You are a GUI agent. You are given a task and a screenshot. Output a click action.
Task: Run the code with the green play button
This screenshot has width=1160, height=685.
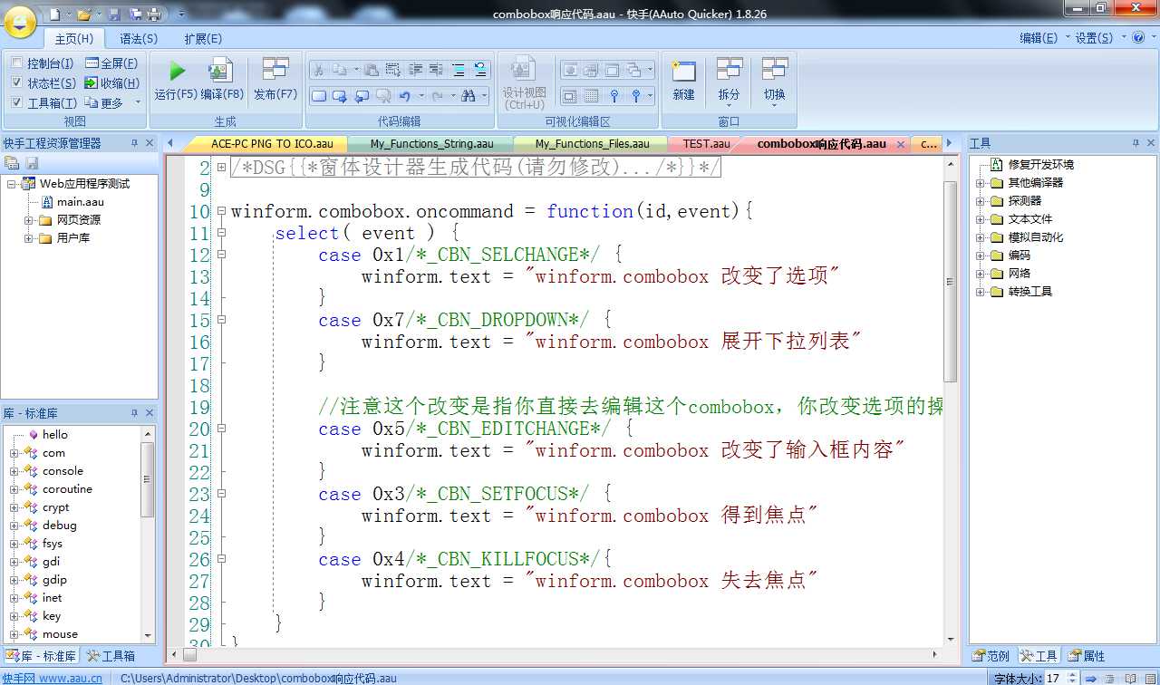tap(177, 80)
